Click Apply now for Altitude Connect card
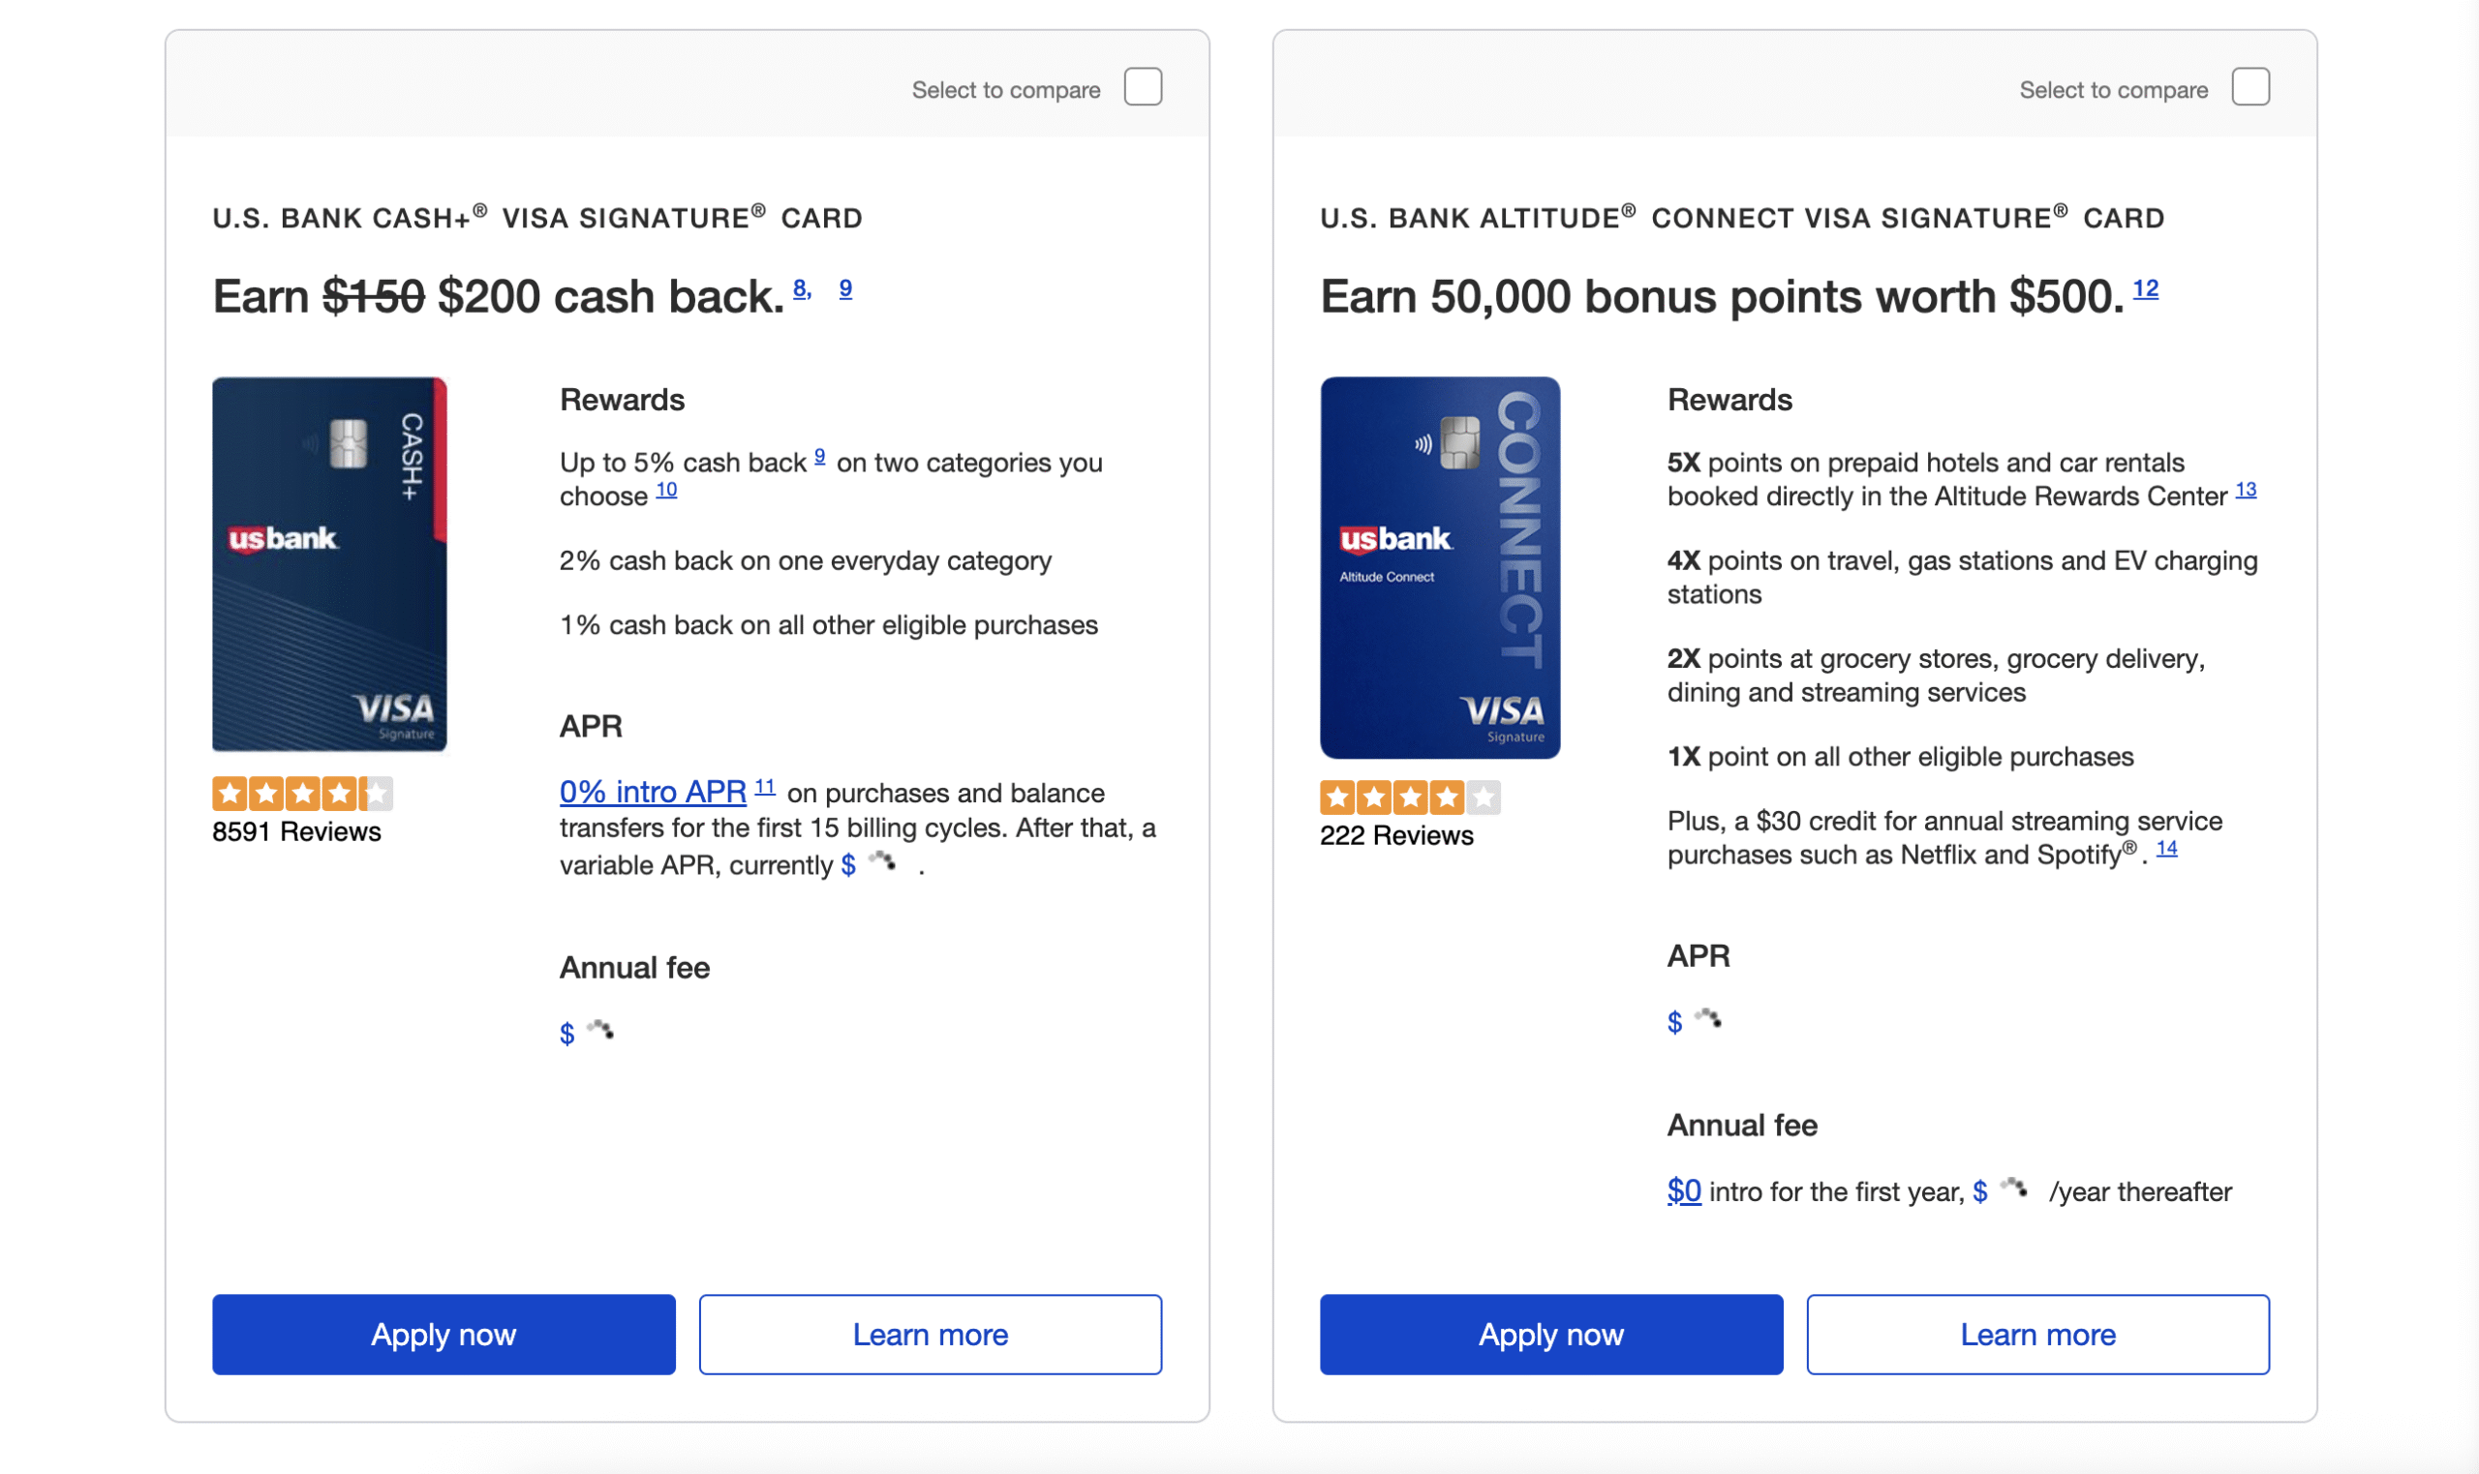Viewport: 2479px width, 1474px height. pos(1551,1334)
